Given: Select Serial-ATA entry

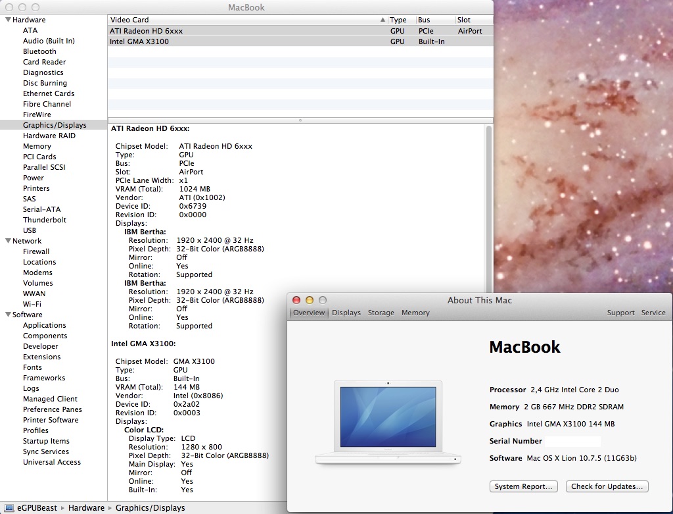Looking at the screenshot, I should [x=41, y=209].
